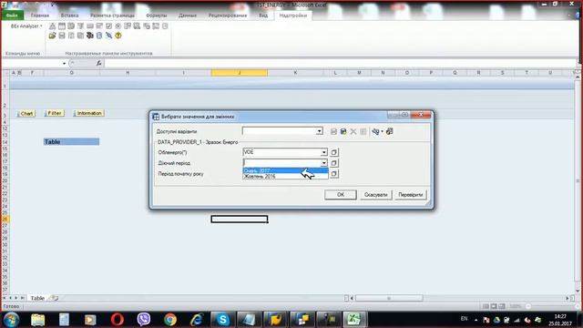583x328 pixels.
Task: Click the save disk icon in BEx toolbar
Action: pos(62,36)
